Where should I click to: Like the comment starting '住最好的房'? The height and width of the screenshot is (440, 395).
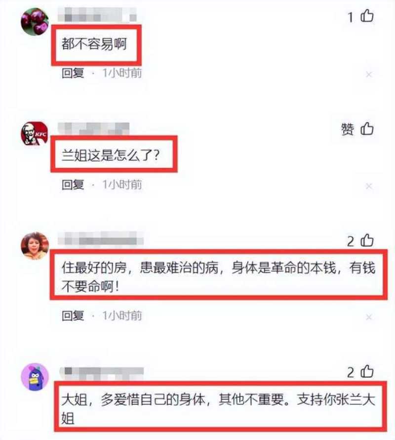pos(367,241)
